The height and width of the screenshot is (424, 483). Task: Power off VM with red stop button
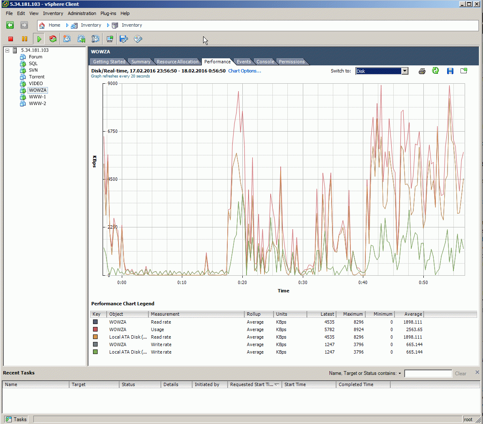tap(10, 39)
